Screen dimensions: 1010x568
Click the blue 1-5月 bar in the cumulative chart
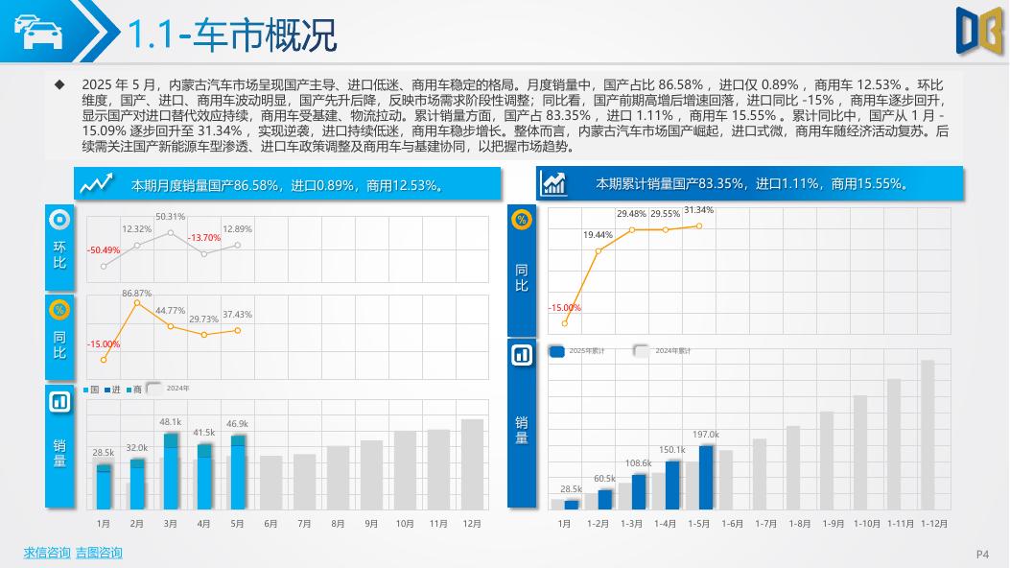[x=706, y=477]
